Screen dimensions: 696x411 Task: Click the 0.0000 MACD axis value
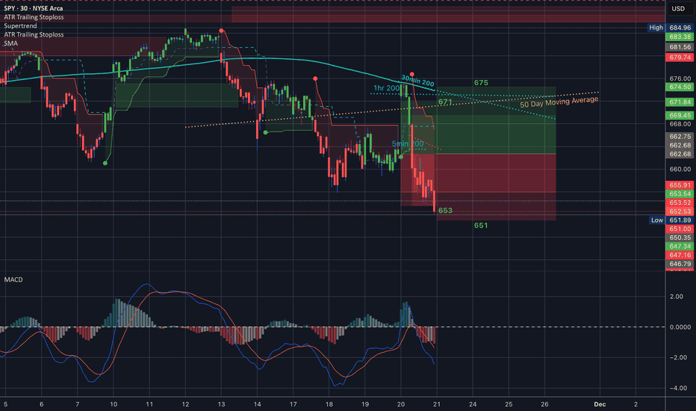(x=679, y=327)
